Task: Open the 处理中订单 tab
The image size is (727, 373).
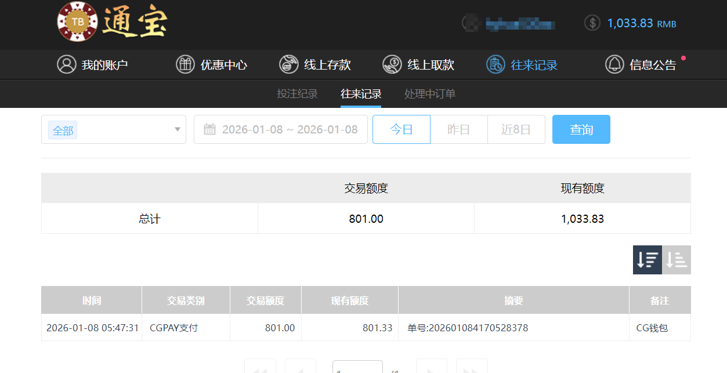Action: coord(429,93)
